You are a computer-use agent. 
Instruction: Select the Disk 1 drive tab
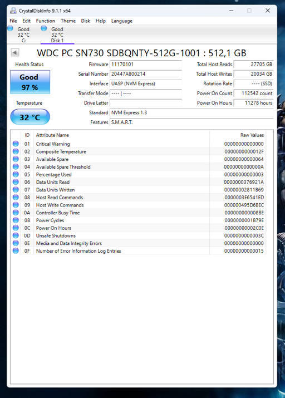(x=57, y=35)
